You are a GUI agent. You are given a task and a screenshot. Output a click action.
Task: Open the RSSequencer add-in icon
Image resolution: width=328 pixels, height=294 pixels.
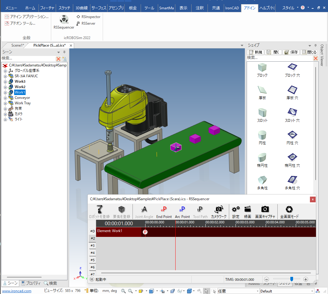[x=64, y=20]
